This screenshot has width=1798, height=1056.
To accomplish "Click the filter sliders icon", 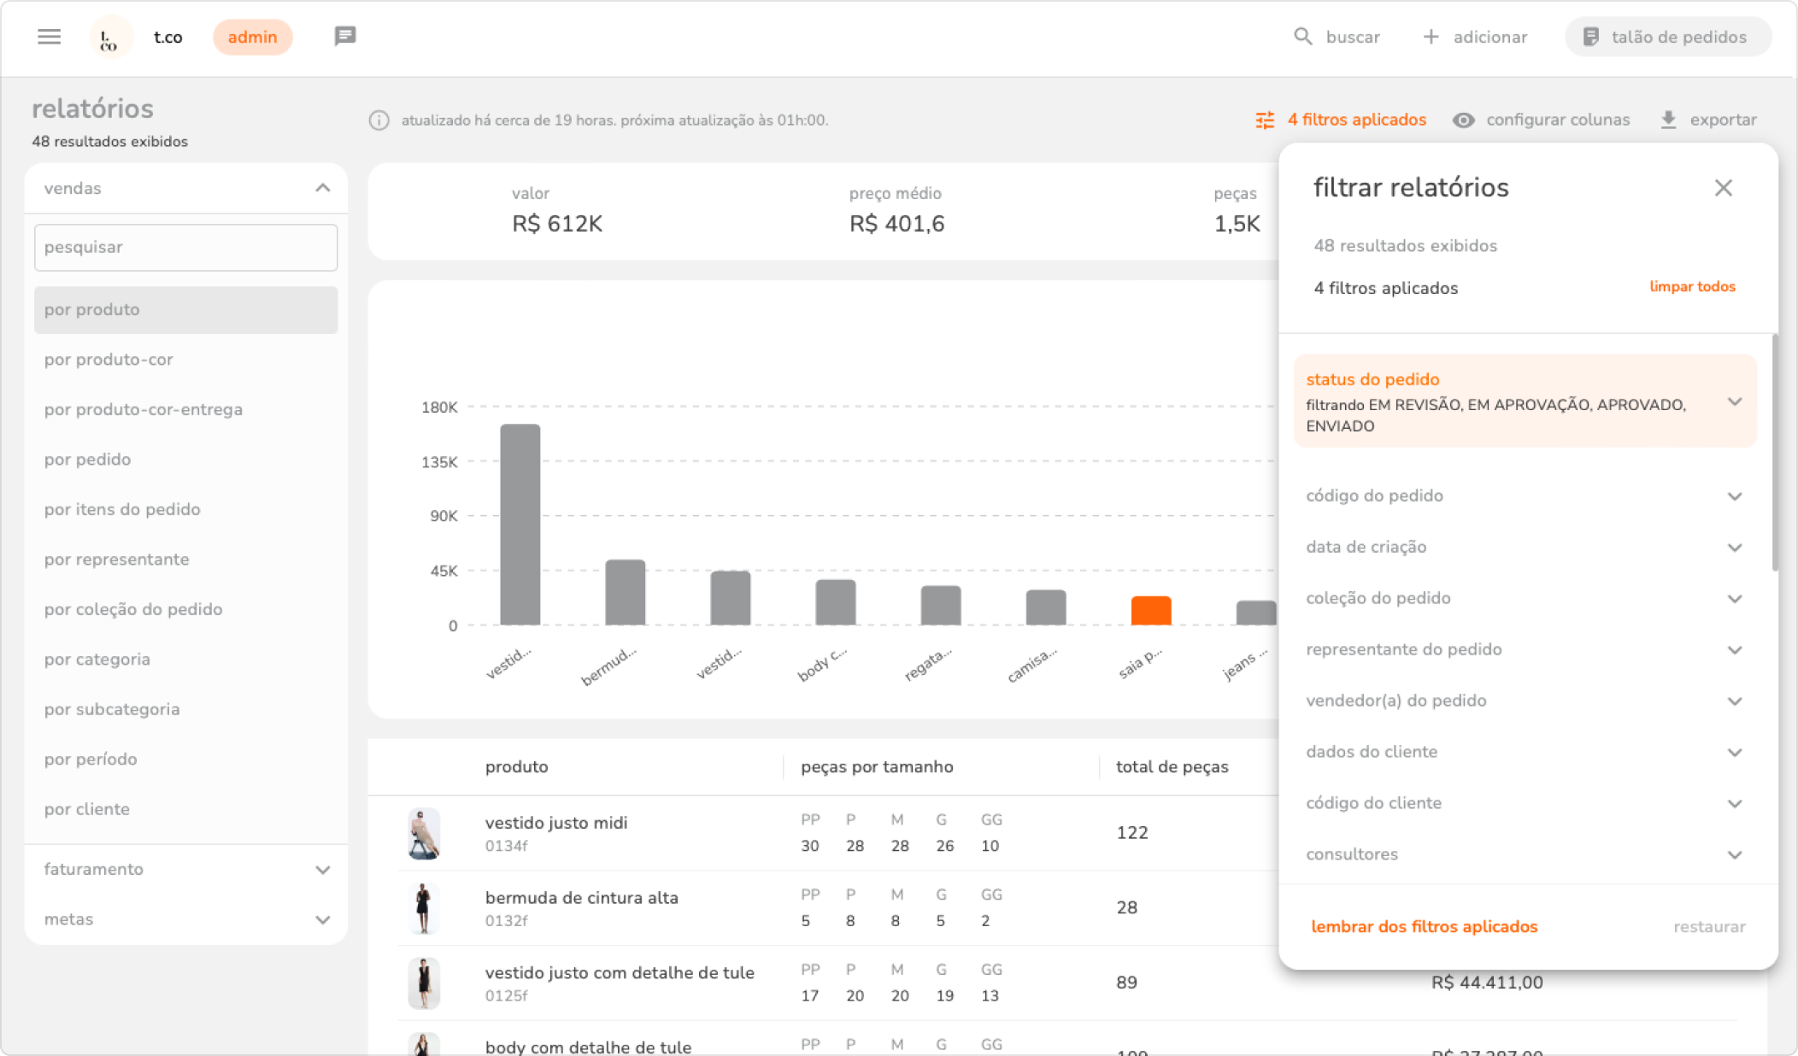I will [x=1265, y=120].
